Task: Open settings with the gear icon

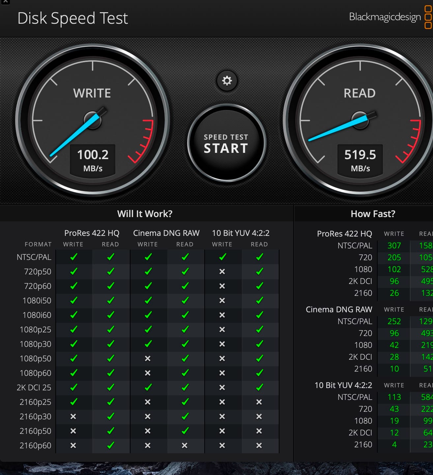Action: [x=227, y=81]
